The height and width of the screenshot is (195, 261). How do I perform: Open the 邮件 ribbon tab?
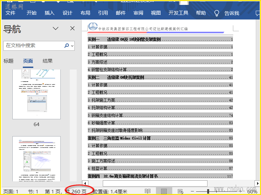(x=121, y=13)
